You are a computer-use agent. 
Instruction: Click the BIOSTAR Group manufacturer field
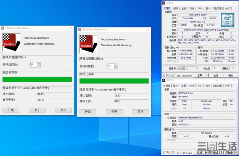pyautogui.click(x=206, y=93)
